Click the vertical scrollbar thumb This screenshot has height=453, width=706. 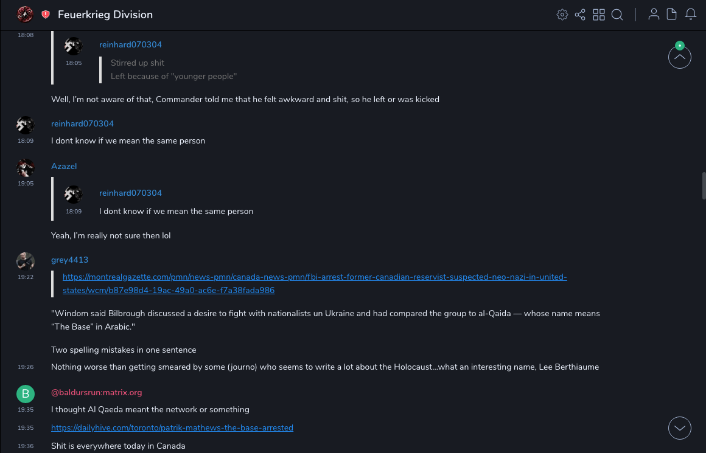(704, 185)
